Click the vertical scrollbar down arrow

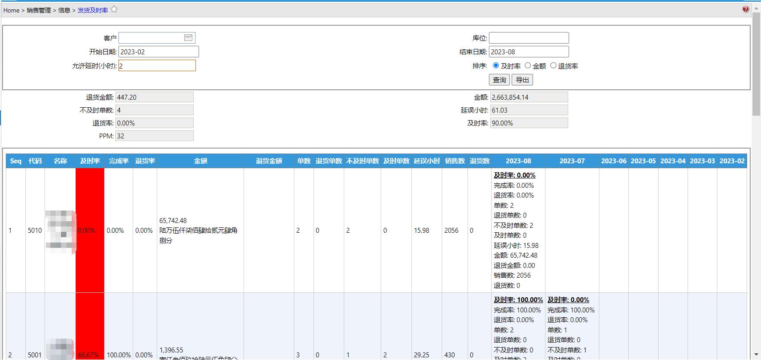click(x=756, y=355)
